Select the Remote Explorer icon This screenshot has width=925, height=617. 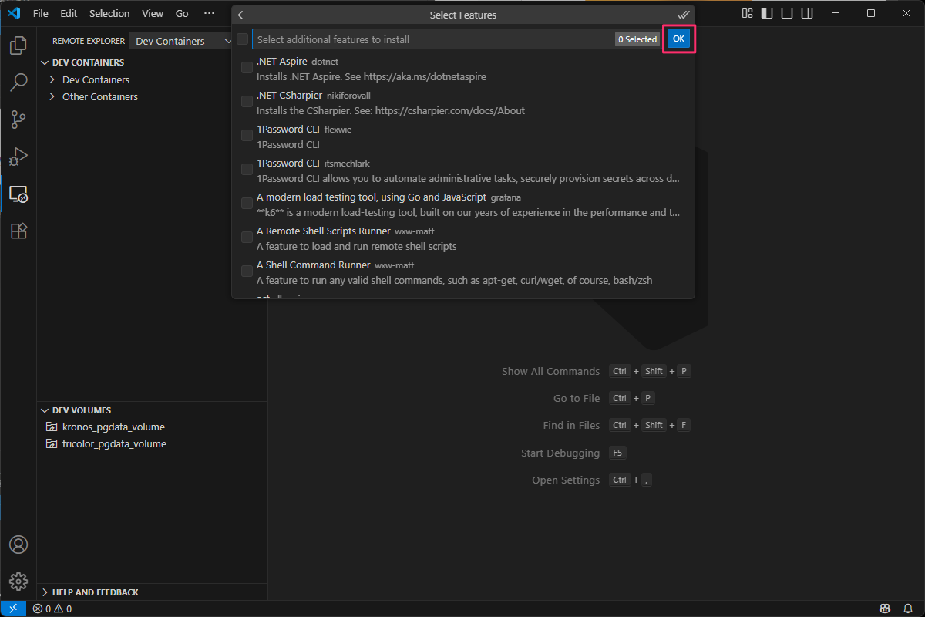point(18,194)
